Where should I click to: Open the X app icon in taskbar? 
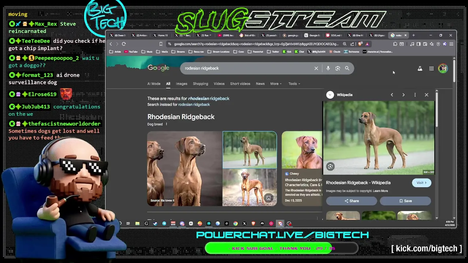click(x=244, y=224)
